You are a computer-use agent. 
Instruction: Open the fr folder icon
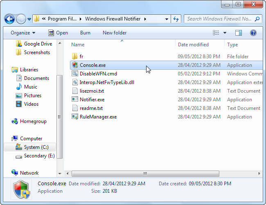(74, 57)
